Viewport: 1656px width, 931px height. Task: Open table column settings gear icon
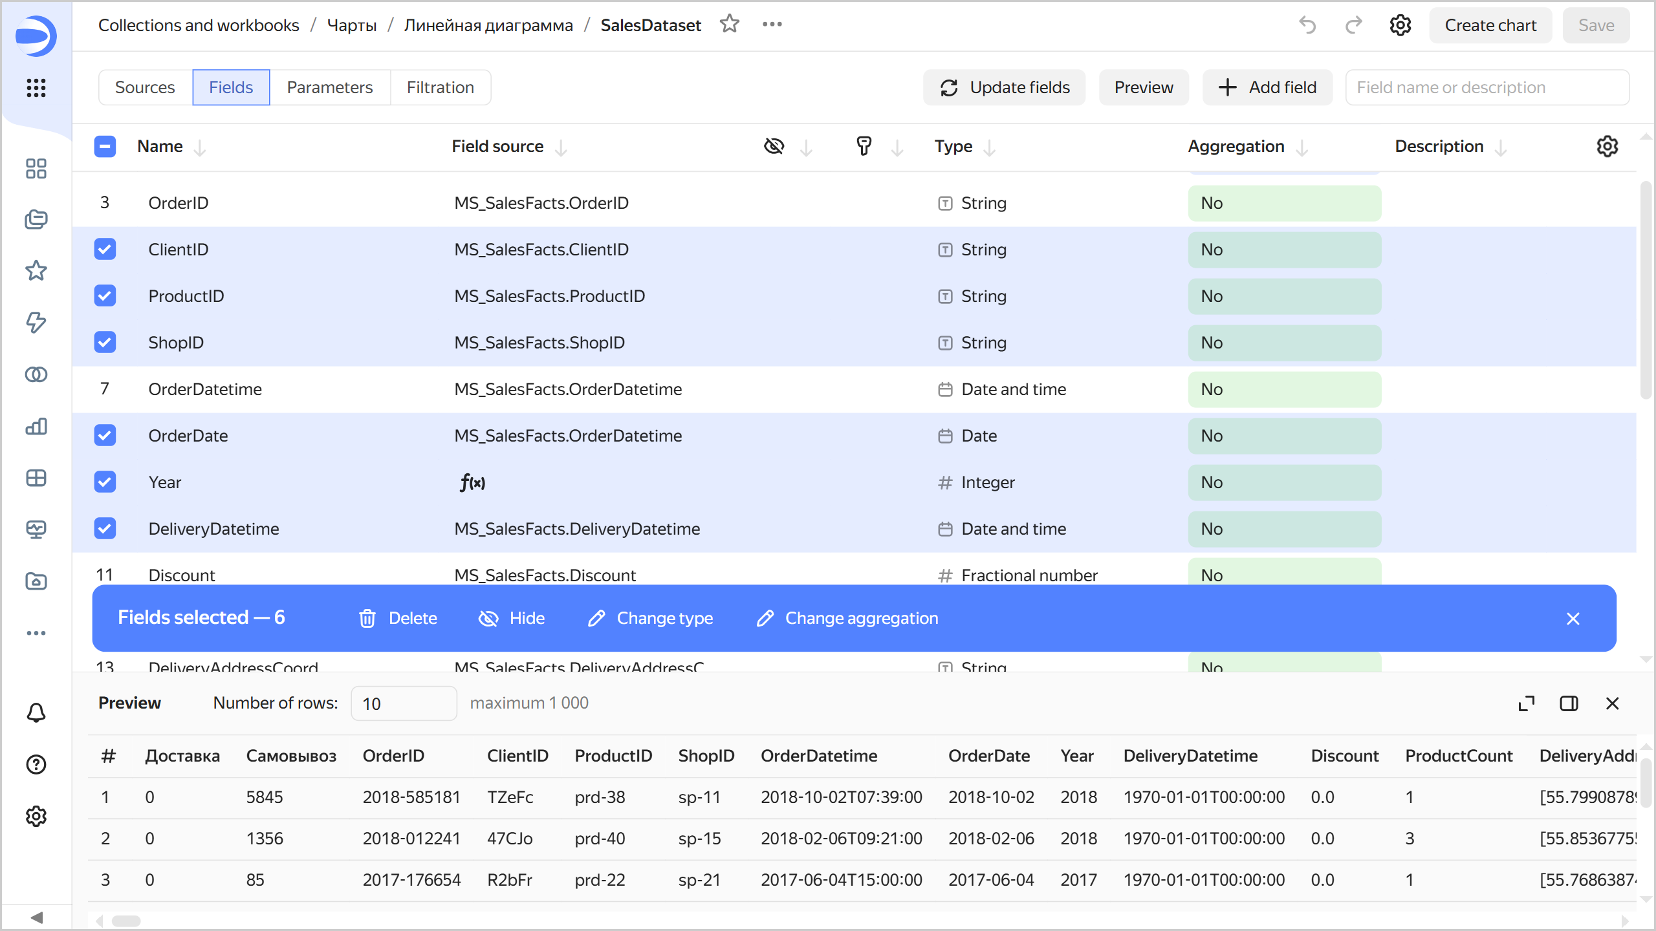pos(1607,147)
